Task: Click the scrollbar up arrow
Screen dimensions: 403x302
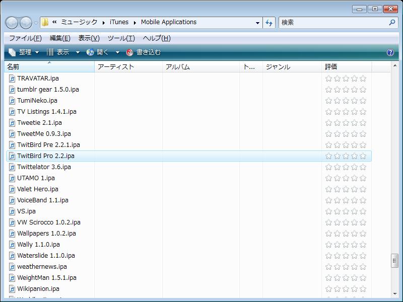Action: click(394, 66)
